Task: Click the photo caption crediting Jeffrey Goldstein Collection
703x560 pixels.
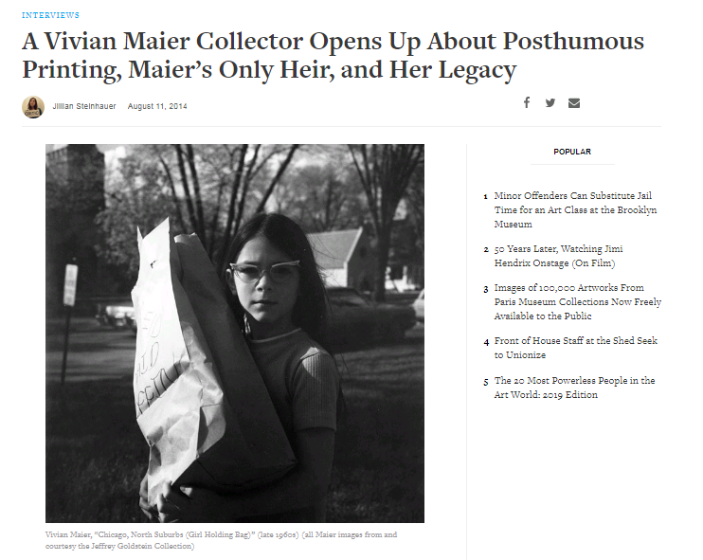Action: 221,540
